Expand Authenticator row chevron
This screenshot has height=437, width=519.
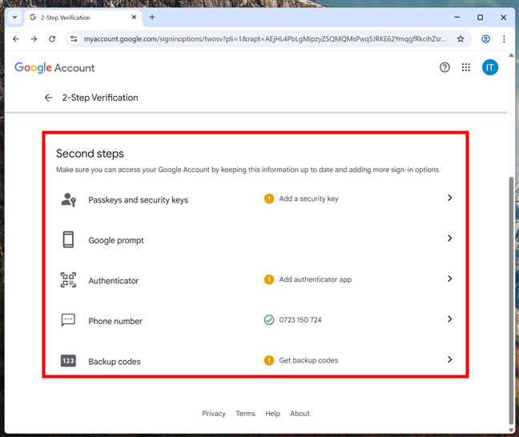tap(449, 279)
